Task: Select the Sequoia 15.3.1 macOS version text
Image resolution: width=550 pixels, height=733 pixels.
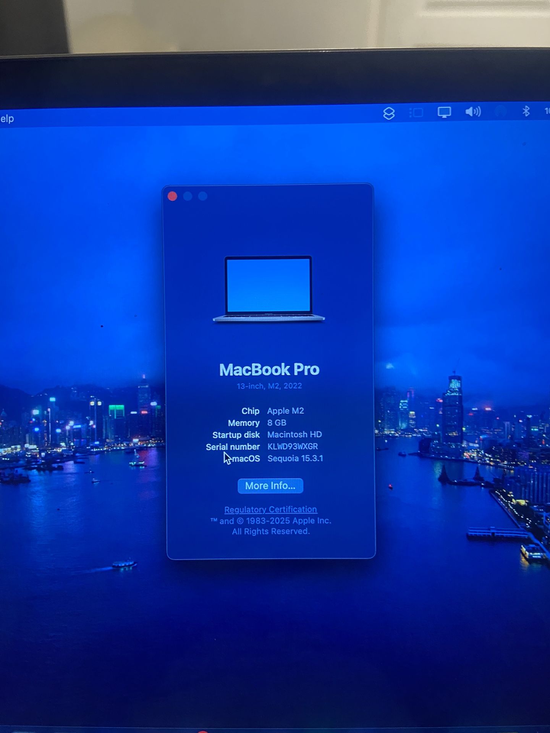Action: click(295, 458)
